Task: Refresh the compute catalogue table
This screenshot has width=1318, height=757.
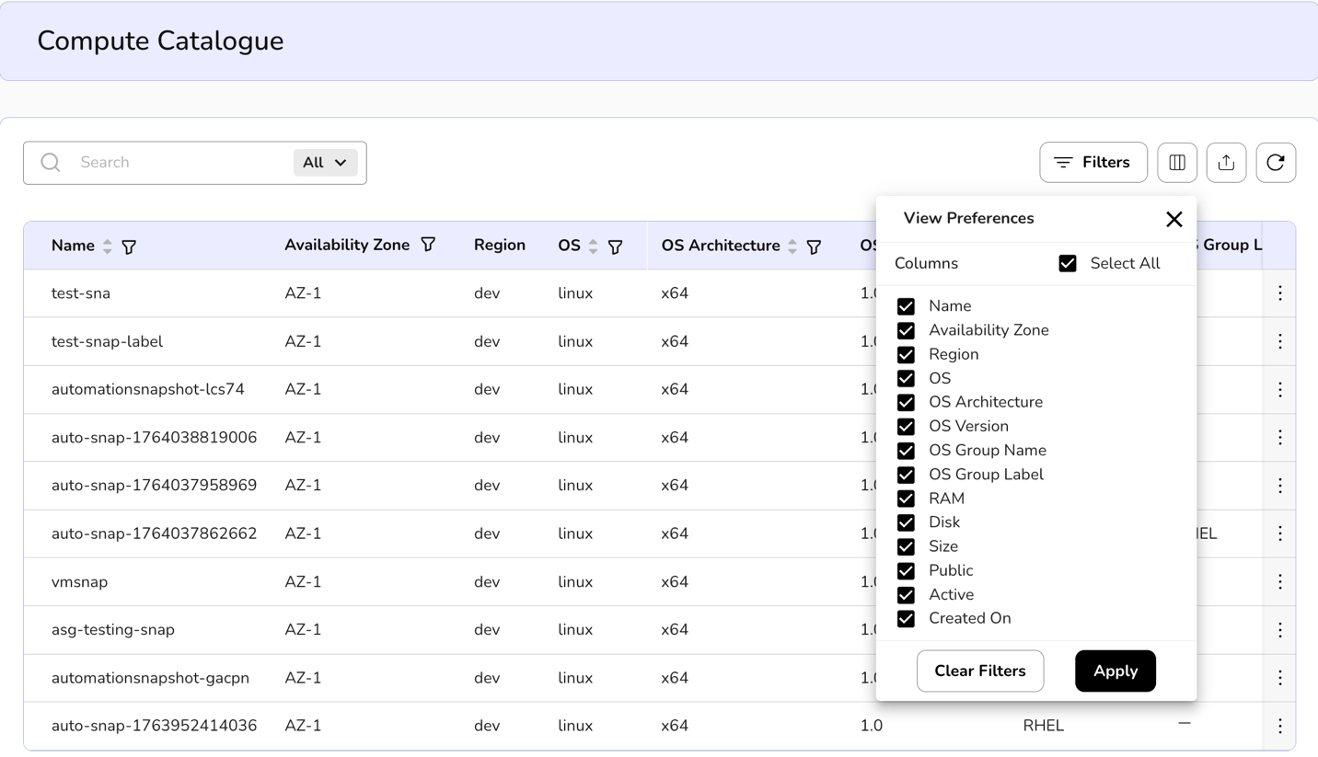Action: [1276, 163]
